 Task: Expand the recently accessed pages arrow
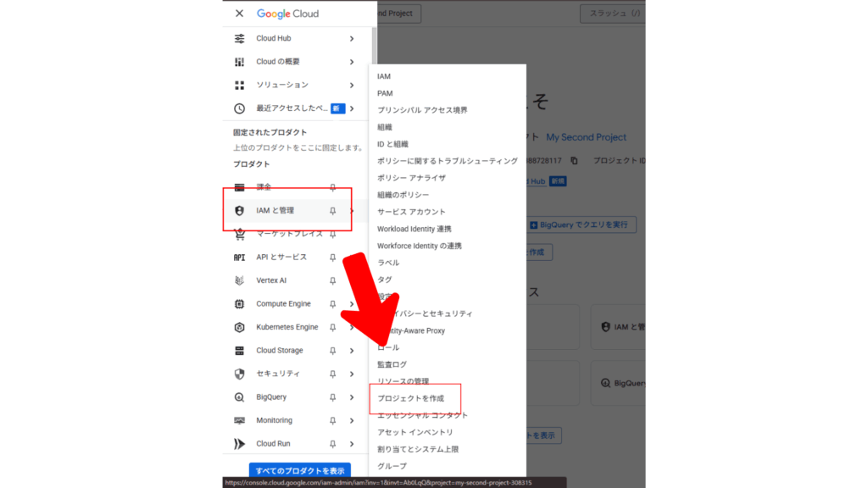[x=352, y=108]
